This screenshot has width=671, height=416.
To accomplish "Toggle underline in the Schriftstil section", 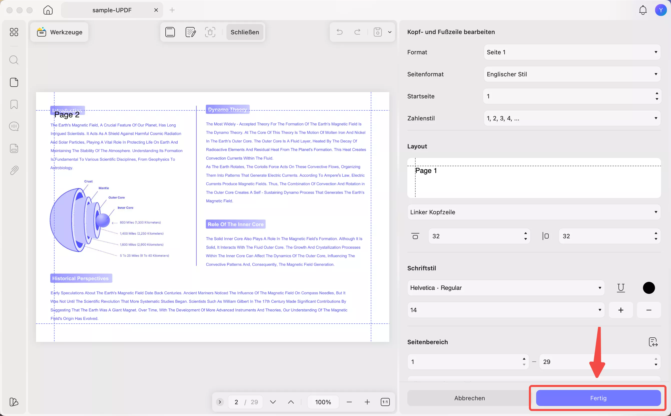I will coord(621,288).
